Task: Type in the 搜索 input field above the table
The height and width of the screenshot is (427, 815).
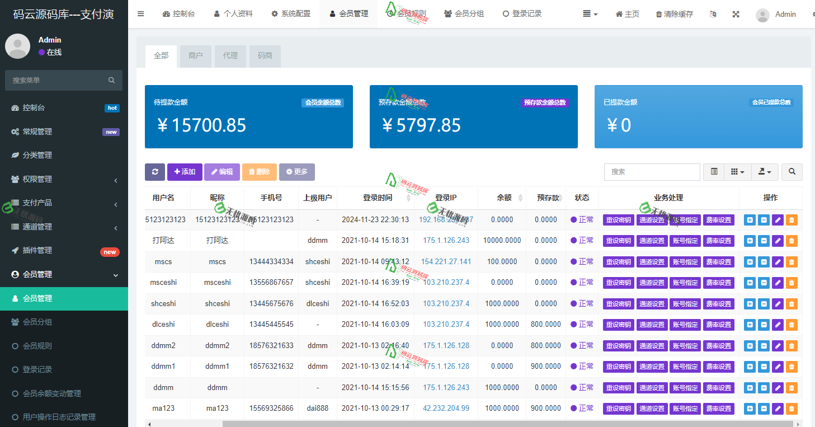Action: tap(652, 172)
